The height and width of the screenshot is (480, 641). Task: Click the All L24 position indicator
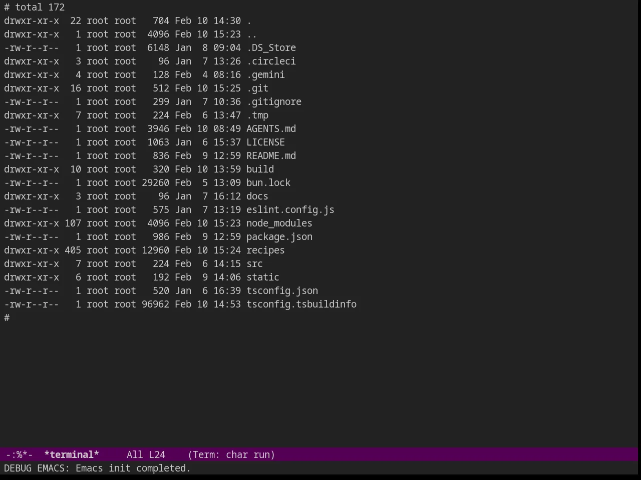pyautogui.click(x=146, y=454)
